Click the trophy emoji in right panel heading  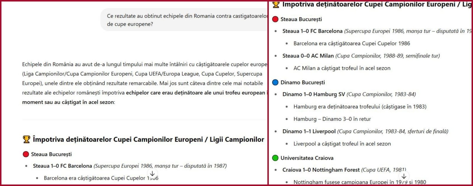point(276,4)
